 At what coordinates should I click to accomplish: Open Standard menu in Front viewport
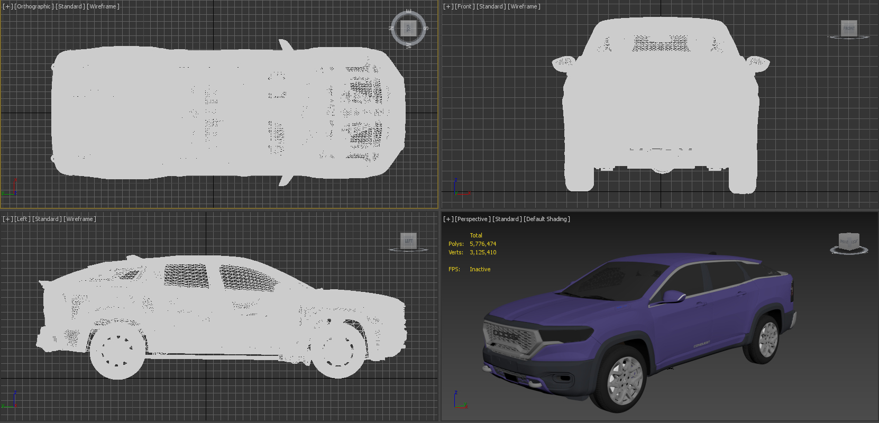coord(491,6)
